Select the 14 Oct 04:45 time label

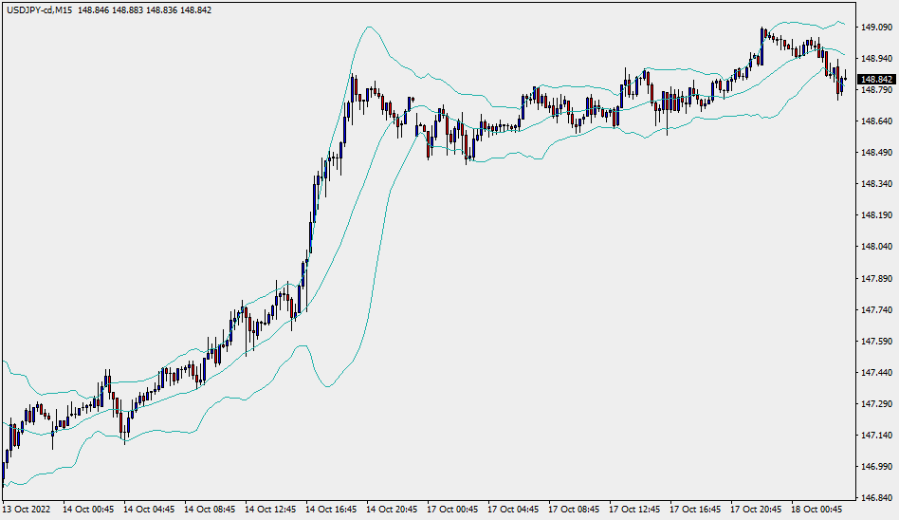[150, 510]
